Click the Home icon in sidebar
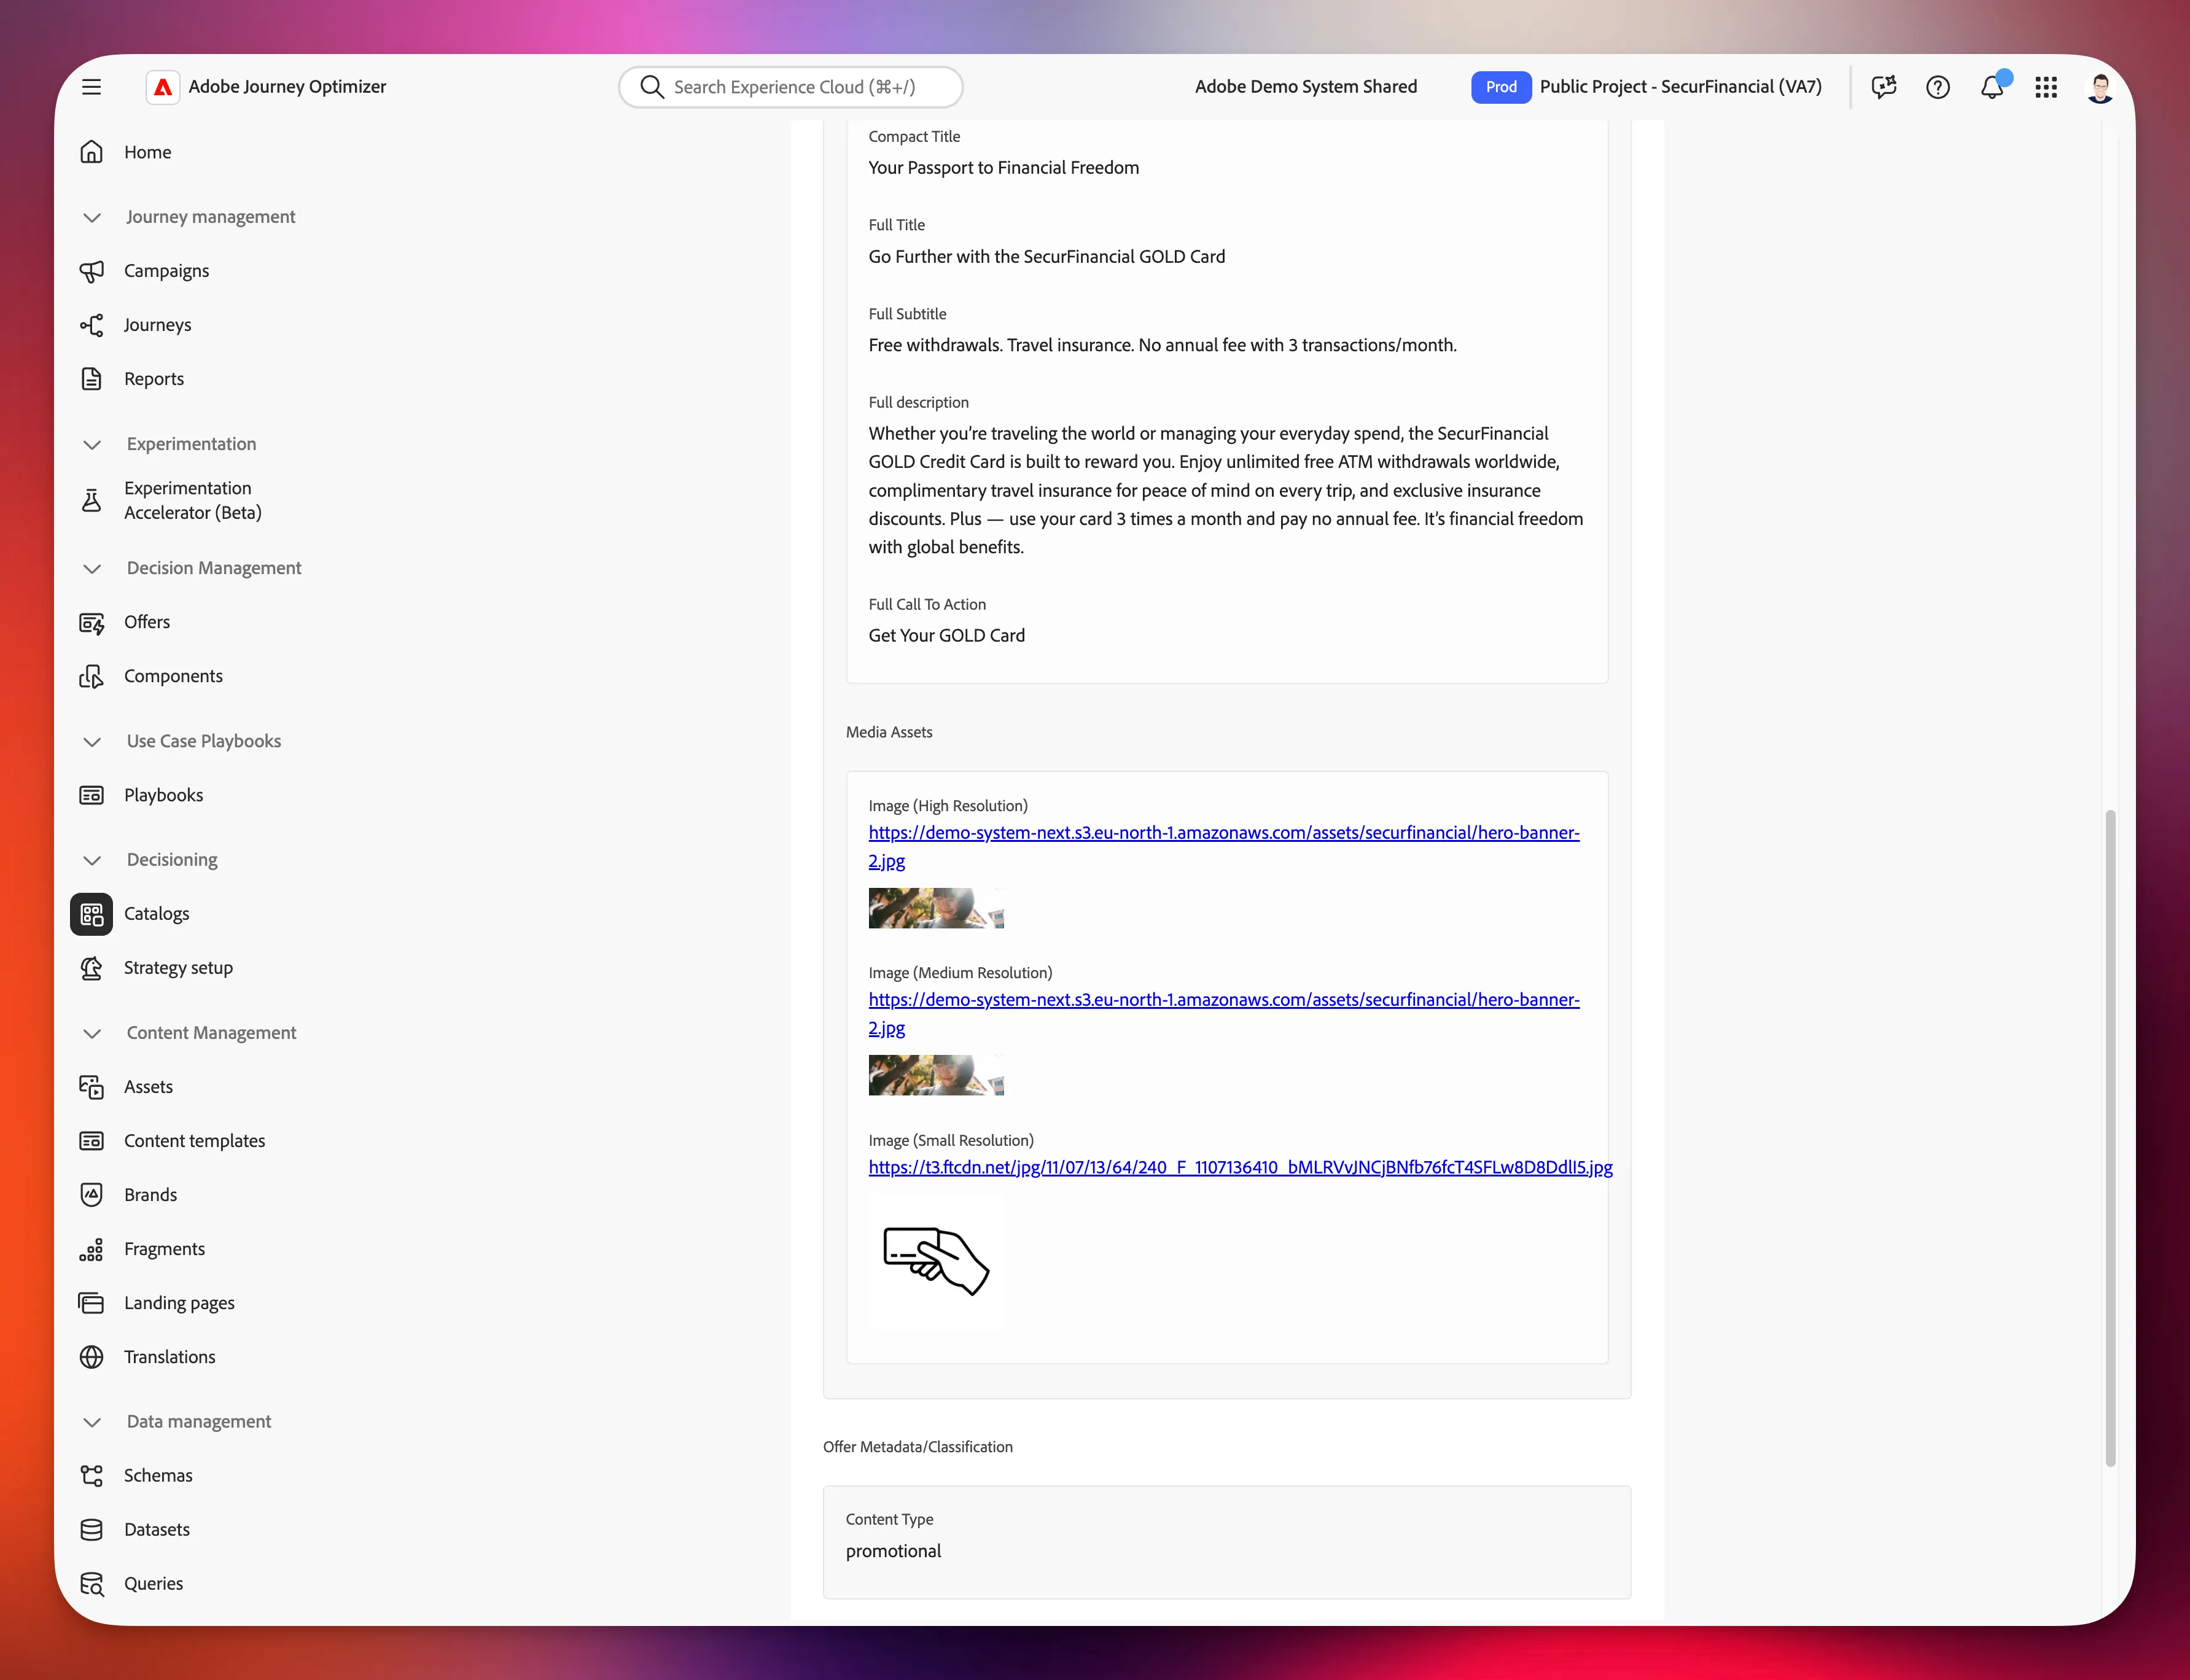 (x=91, y=152)
